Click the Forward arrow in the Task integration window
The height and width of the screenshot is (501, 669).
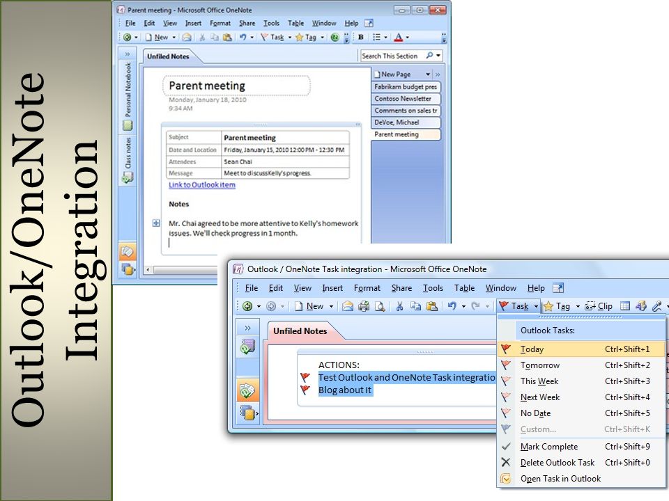click(271, 306)
